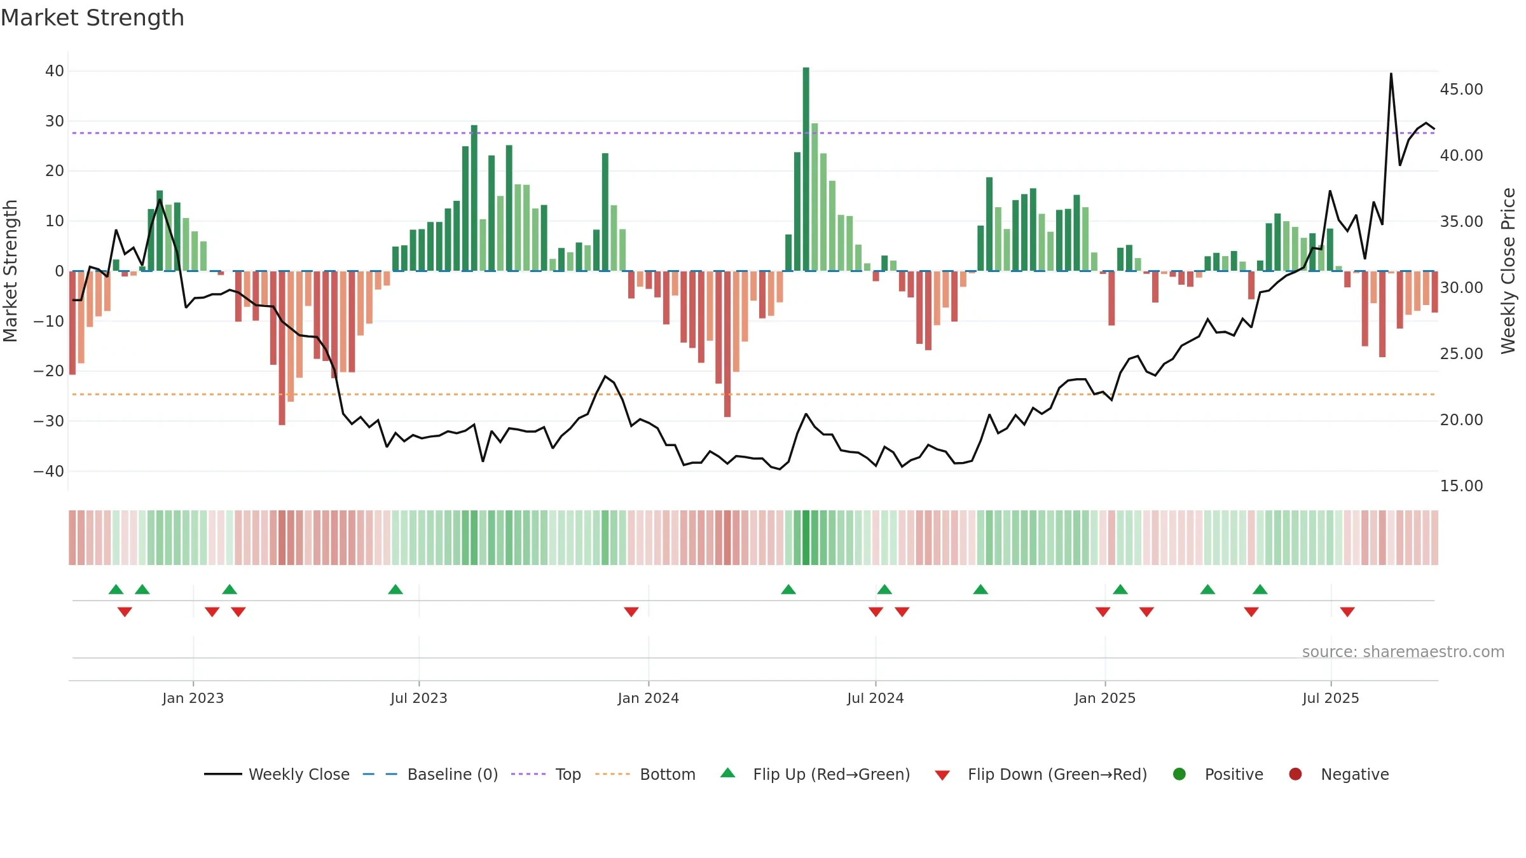Click the Jan 2024 x-axis label

(649, 698)
